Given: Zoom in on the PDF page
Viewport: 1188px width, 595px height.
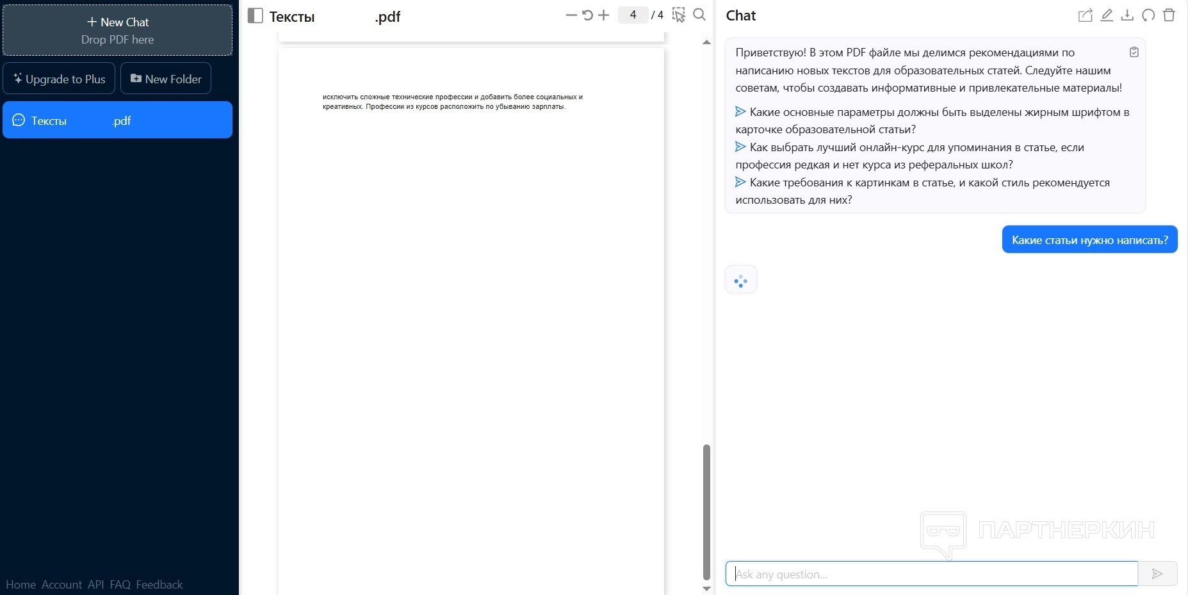Looking at the screenshot, I should 603,15.
